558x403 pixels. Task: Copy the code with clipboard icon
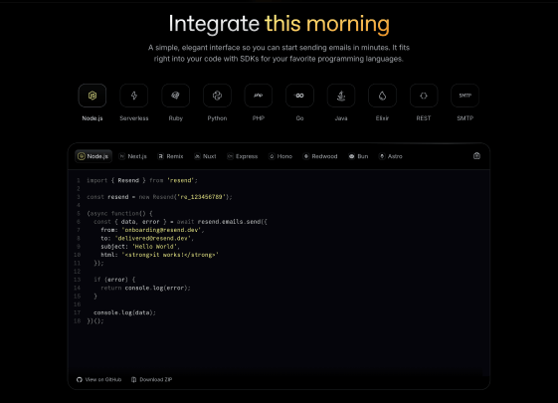point(476,156)
